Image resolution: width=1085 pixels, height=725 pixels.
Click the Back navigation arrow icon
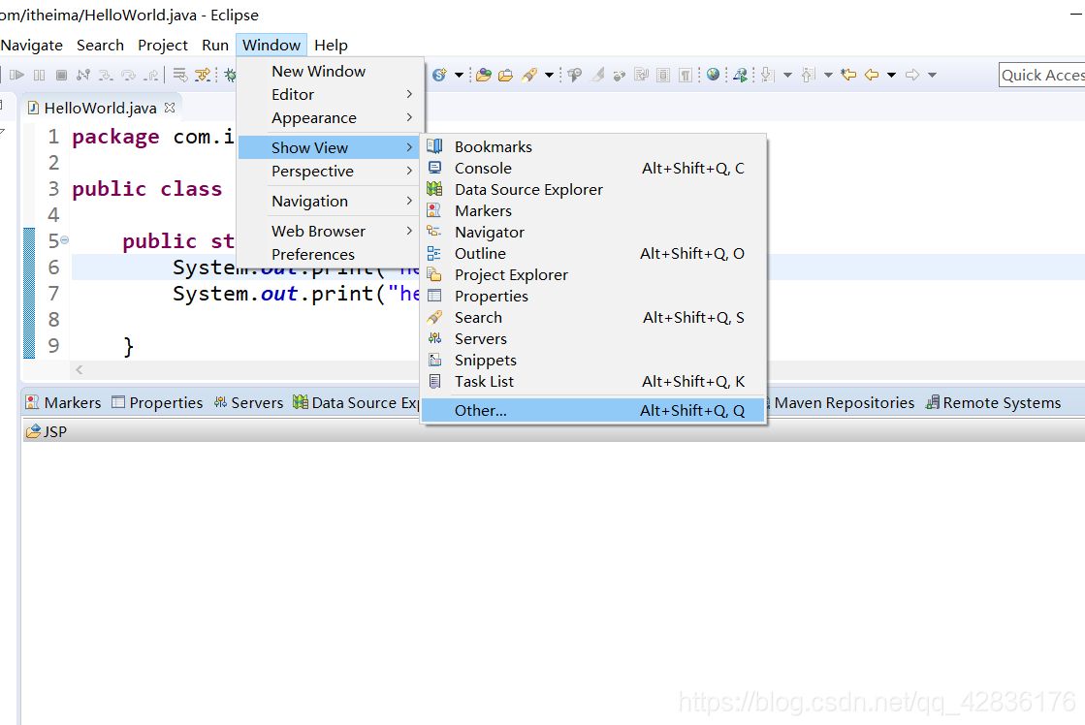872,75
